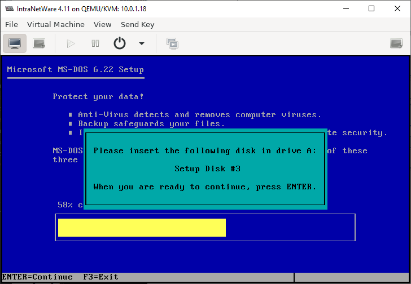Open the View menu
This screenshot has width=411, height=284.
point(103,24)
